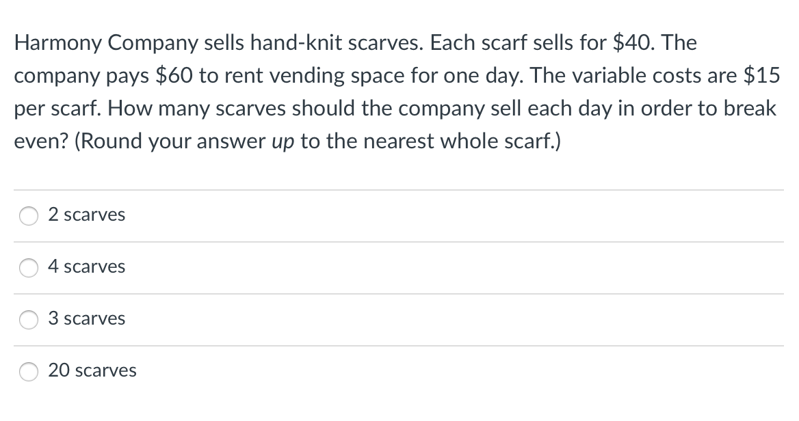
Task: Click the answer text reading 2 scarves
Action: click(86, 214)
